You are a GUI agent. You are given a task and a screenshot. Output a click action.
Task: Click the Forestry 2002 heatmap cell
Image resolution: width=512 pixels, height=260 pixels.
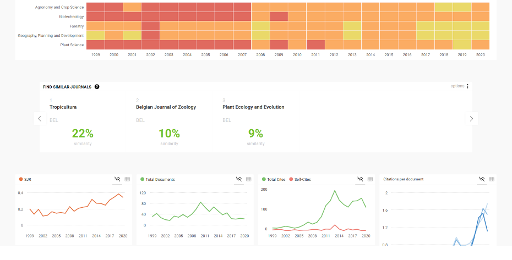150,26
